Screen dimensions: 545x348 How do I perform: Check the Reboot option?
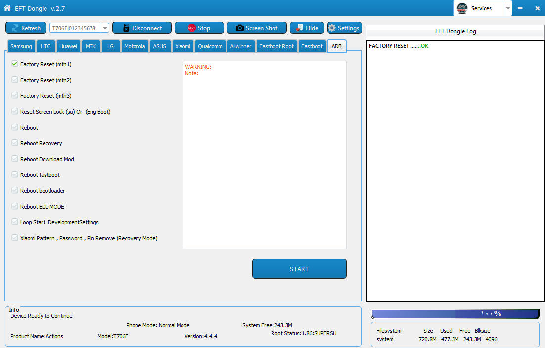[x=15, y=127]
